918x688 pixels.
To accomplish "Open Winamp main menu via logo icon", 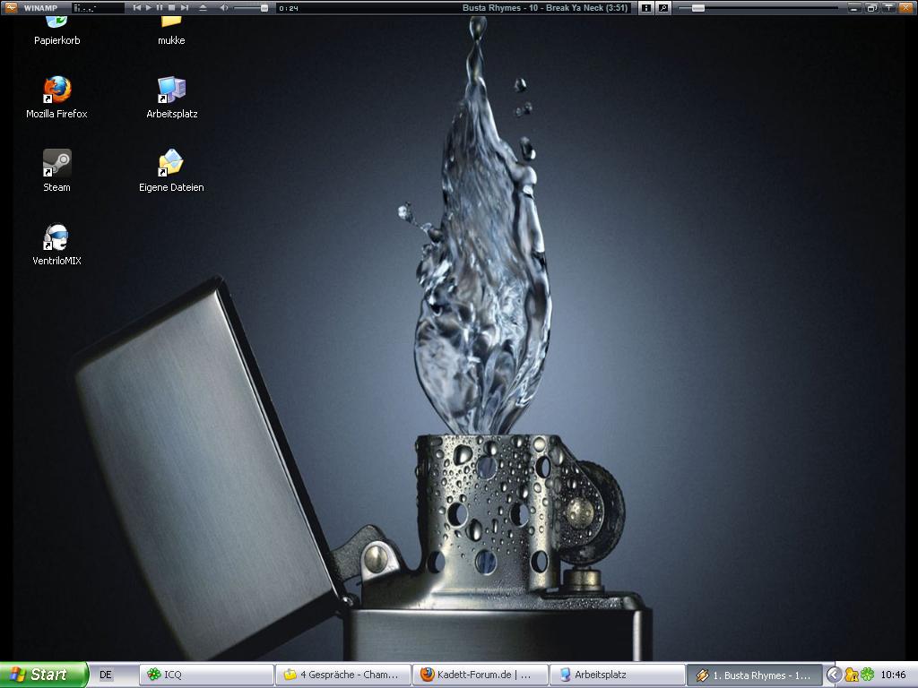I will tap(10, 8).
